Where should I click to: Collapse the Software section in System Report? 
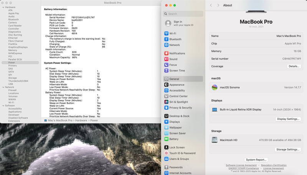click(3, 105)
